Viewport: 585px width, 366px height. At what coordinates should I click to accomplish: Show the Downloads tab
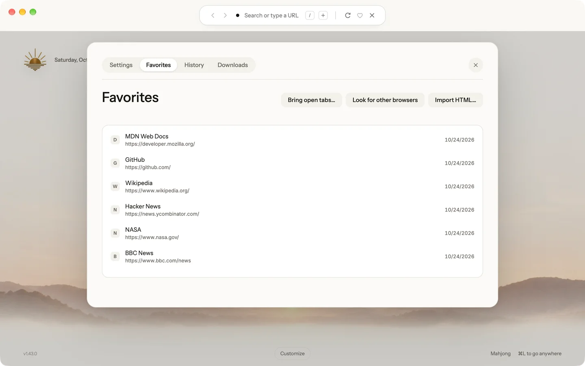pyautogui.click(x=233, y=65)
